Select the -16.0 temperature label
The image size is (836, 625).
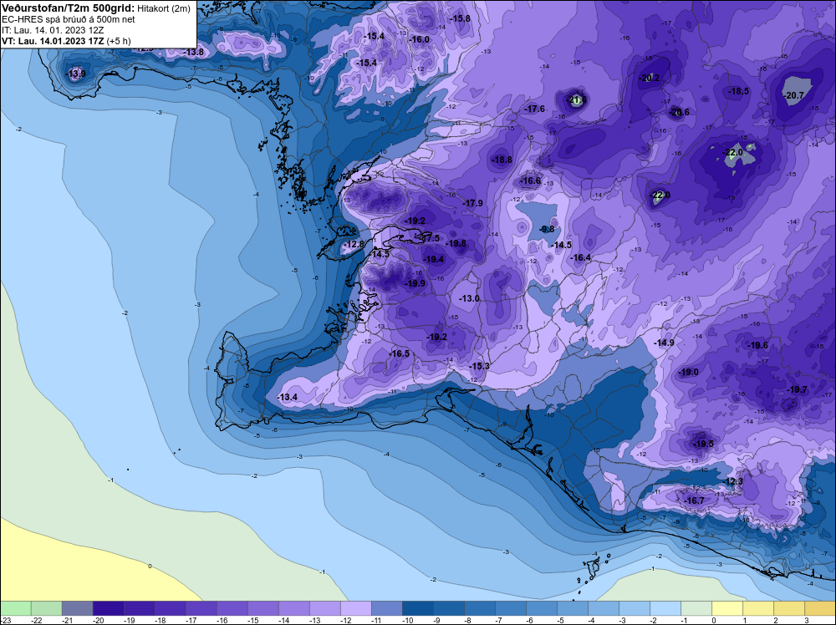click(420, 39)
